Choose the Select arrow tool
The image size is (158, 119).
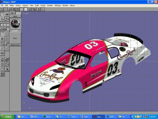click(2, 34)
